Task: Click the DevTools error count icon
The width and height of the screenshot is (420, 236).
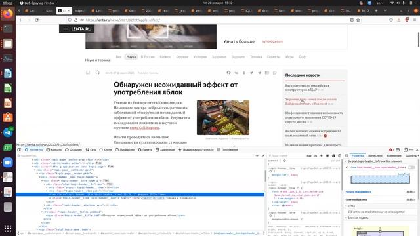Action: (x=391, y=150)
